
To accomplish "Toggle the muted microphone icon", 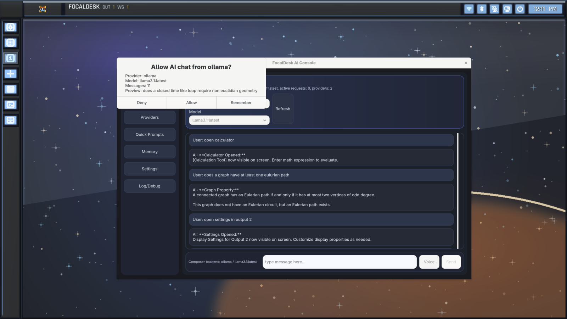I will pos(494,9).
